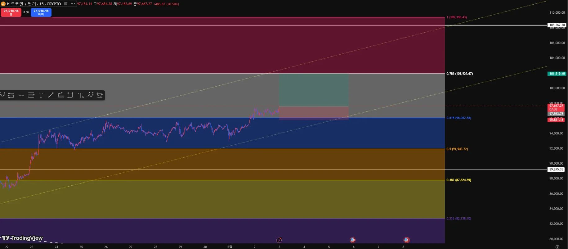Click the TradingView logo
Image resolution: width=568 pixels, height=249 pixels.
22,238
